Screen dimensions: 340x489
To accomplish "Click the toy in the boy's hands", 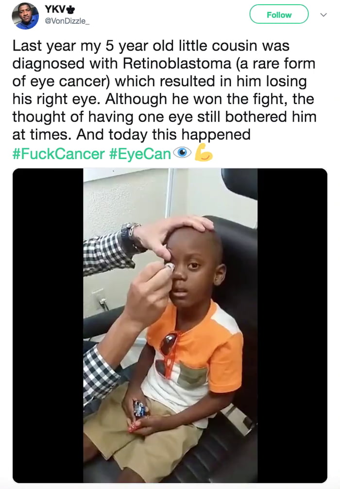I will point(139,409).
